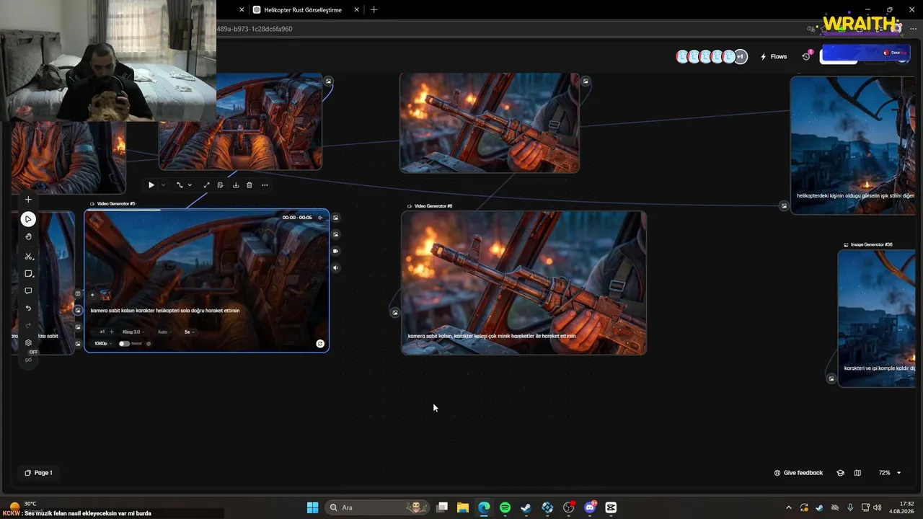Screen dimensions: 923x519
Task: Click the speaker audio output port icon
Action: [335, 268]
